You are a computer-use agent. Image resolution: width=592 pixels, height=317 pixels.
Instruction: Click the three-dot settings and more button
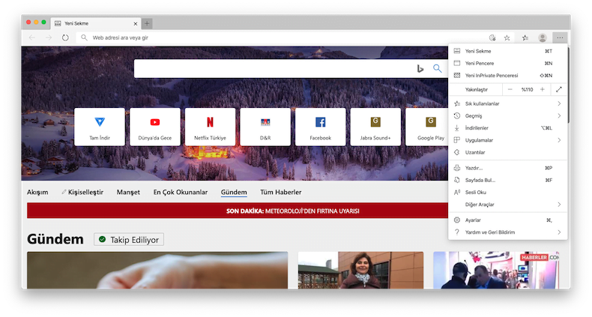[559, 37]
